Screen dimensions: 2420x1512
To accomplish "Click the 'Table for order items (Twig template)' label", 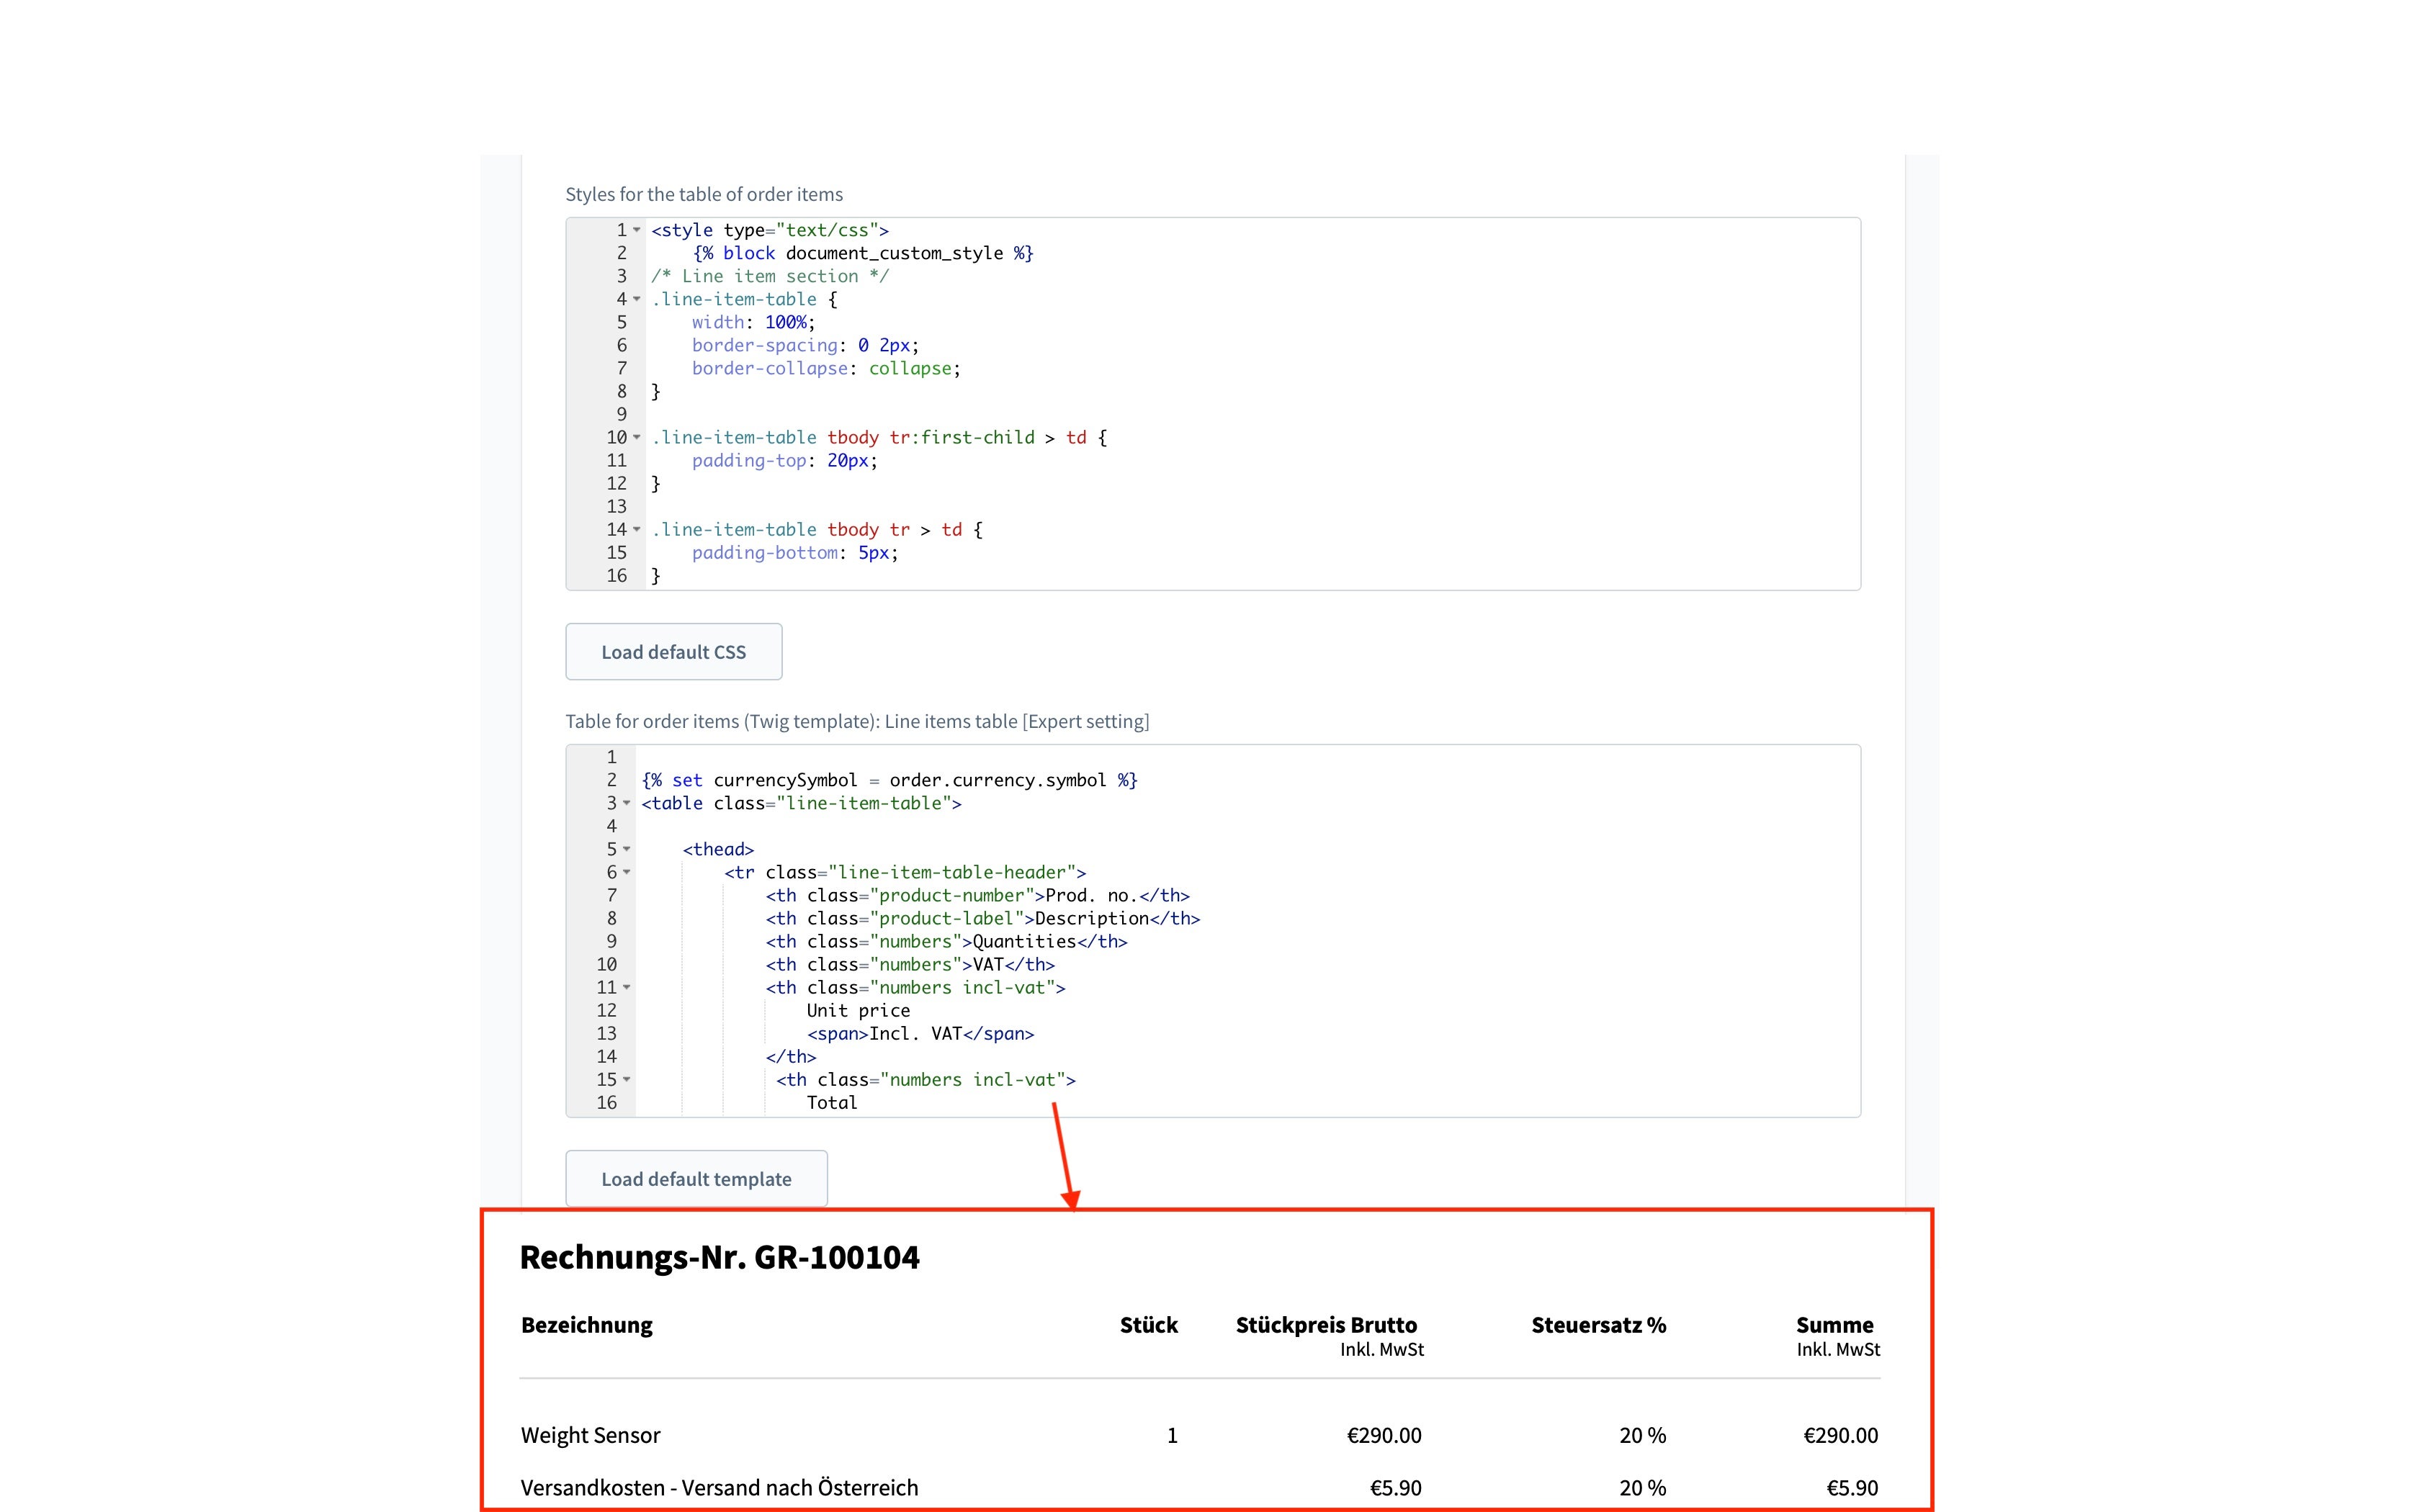I will pyautogui.click(x=857, y=721).
